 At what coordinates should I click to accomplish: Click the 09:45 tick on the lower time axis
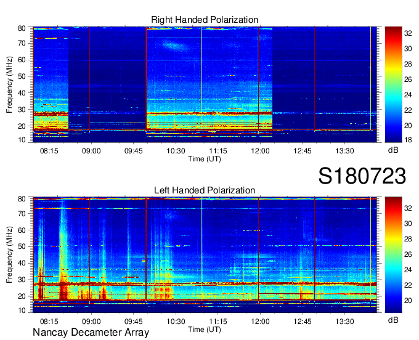tap(133, 322)
